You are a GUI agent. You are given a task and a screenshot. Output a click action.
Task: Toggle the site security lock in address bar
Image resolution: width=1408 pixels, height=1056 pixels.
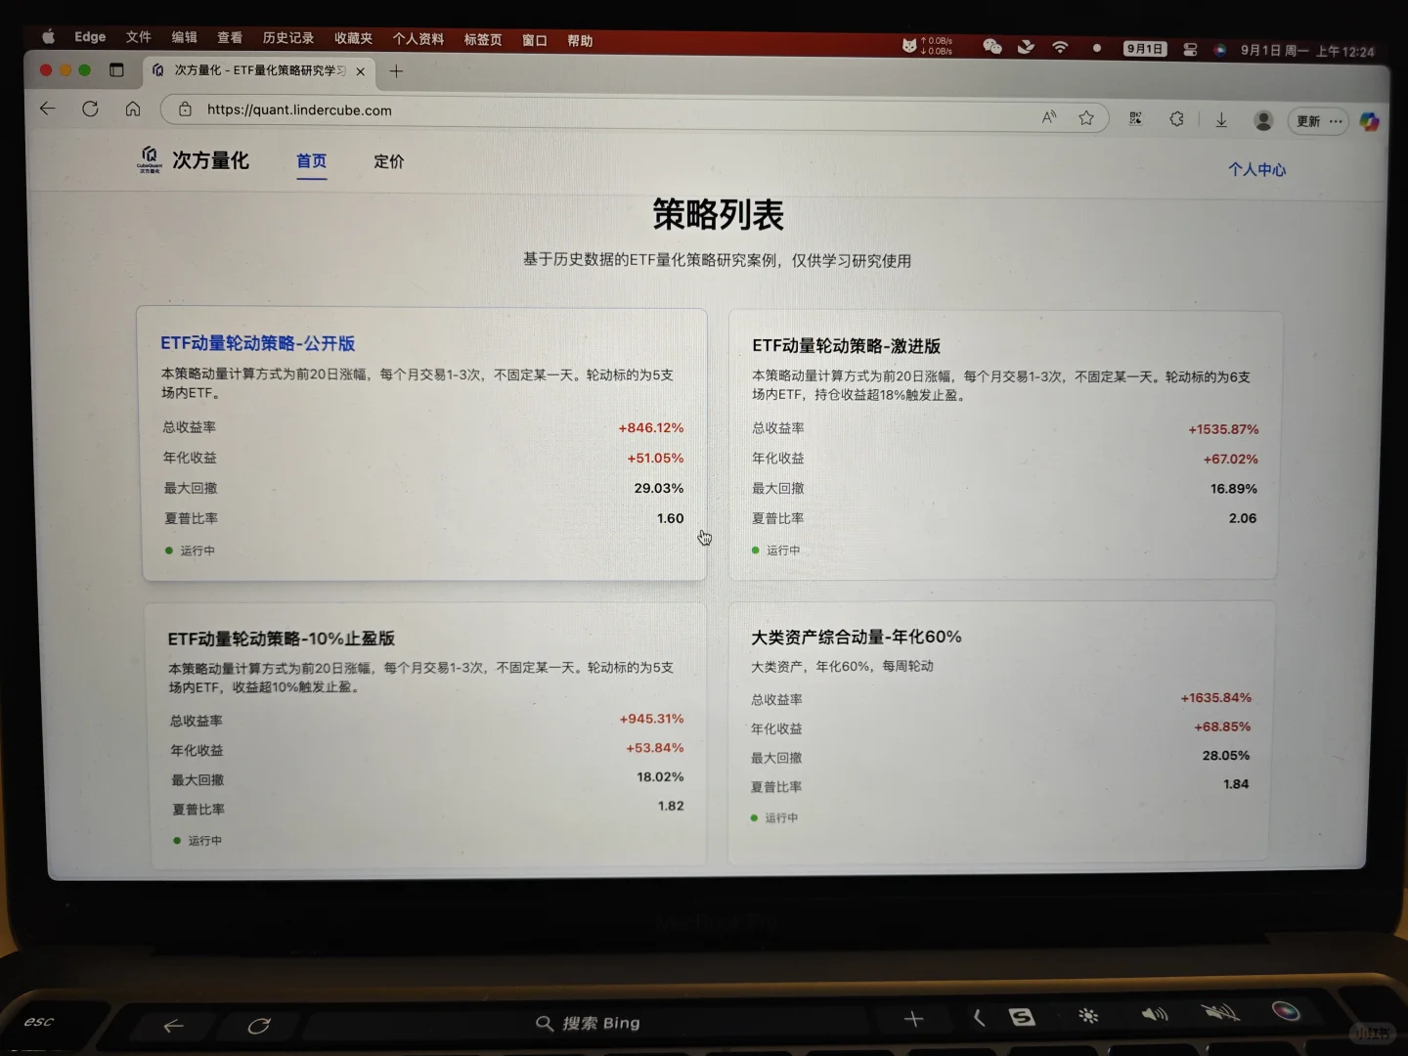tap(185, 110)
